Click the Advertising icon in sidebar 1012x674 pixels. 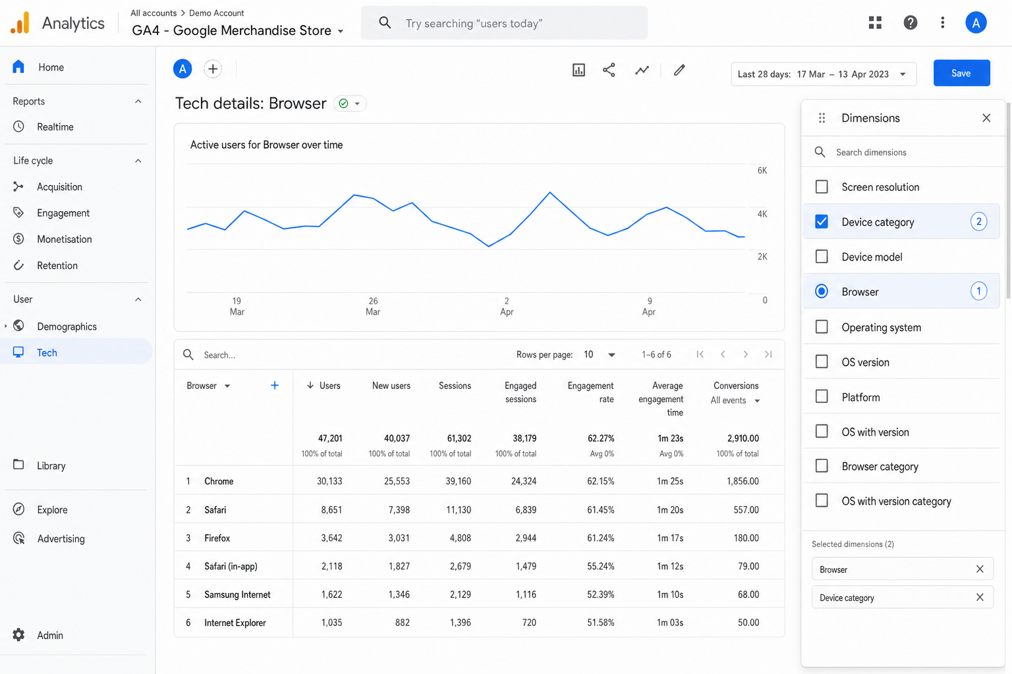(x=19, y=538)
